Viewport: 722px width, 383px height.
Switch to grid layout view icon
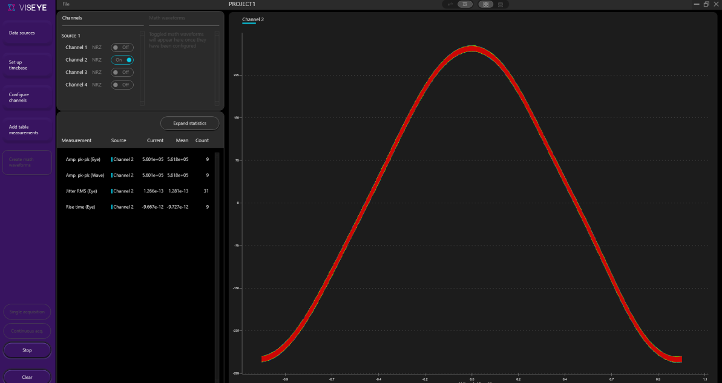pos(485,4)
